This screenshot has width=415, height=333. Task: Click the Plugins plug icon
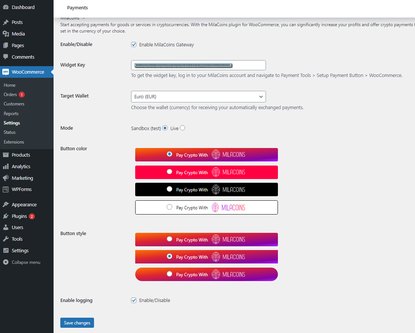[x=6, y=216]
